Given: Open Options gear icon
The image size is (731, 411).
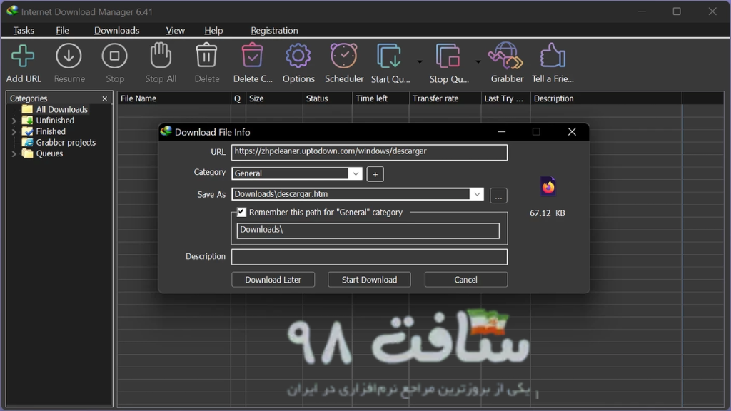Looking at the screenshot, I should tap(298, 56).
